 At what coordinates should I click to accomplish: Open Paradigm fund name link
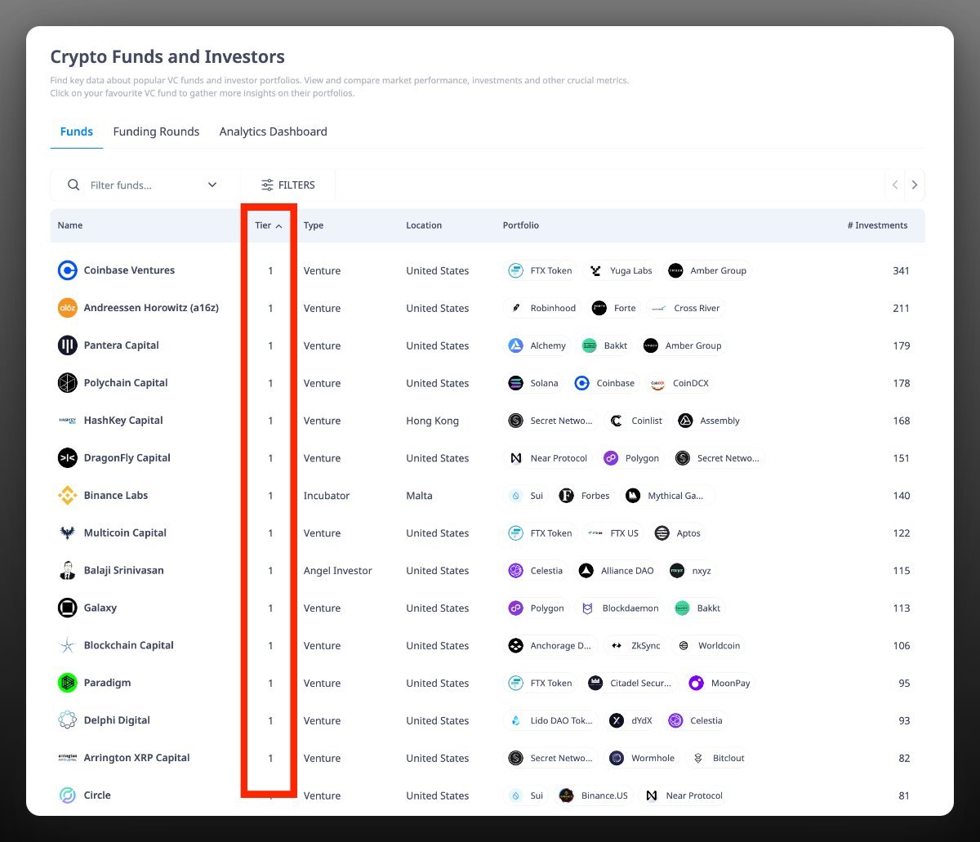click(107, 683)
